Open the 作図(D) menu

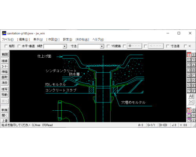[x=53, y=39]
